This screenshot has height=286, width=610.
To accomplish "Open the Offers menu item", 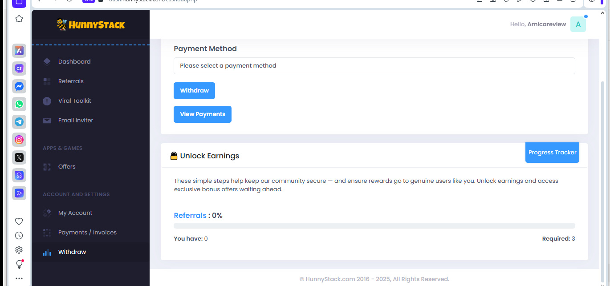I will point(67,166).
